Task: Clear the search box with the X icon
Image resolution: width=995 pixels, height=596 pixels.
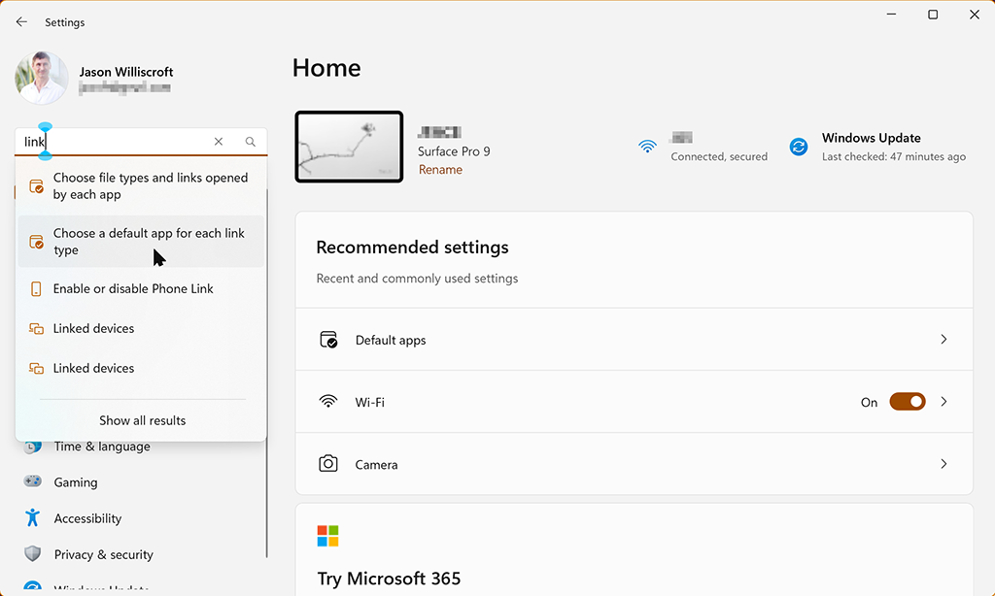Action: (219, 142)
